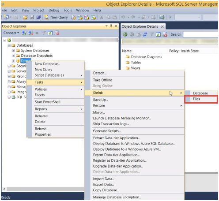Close the Object Explorer Details tab
The height and width of the screenshot is (201, 219).
162,27
